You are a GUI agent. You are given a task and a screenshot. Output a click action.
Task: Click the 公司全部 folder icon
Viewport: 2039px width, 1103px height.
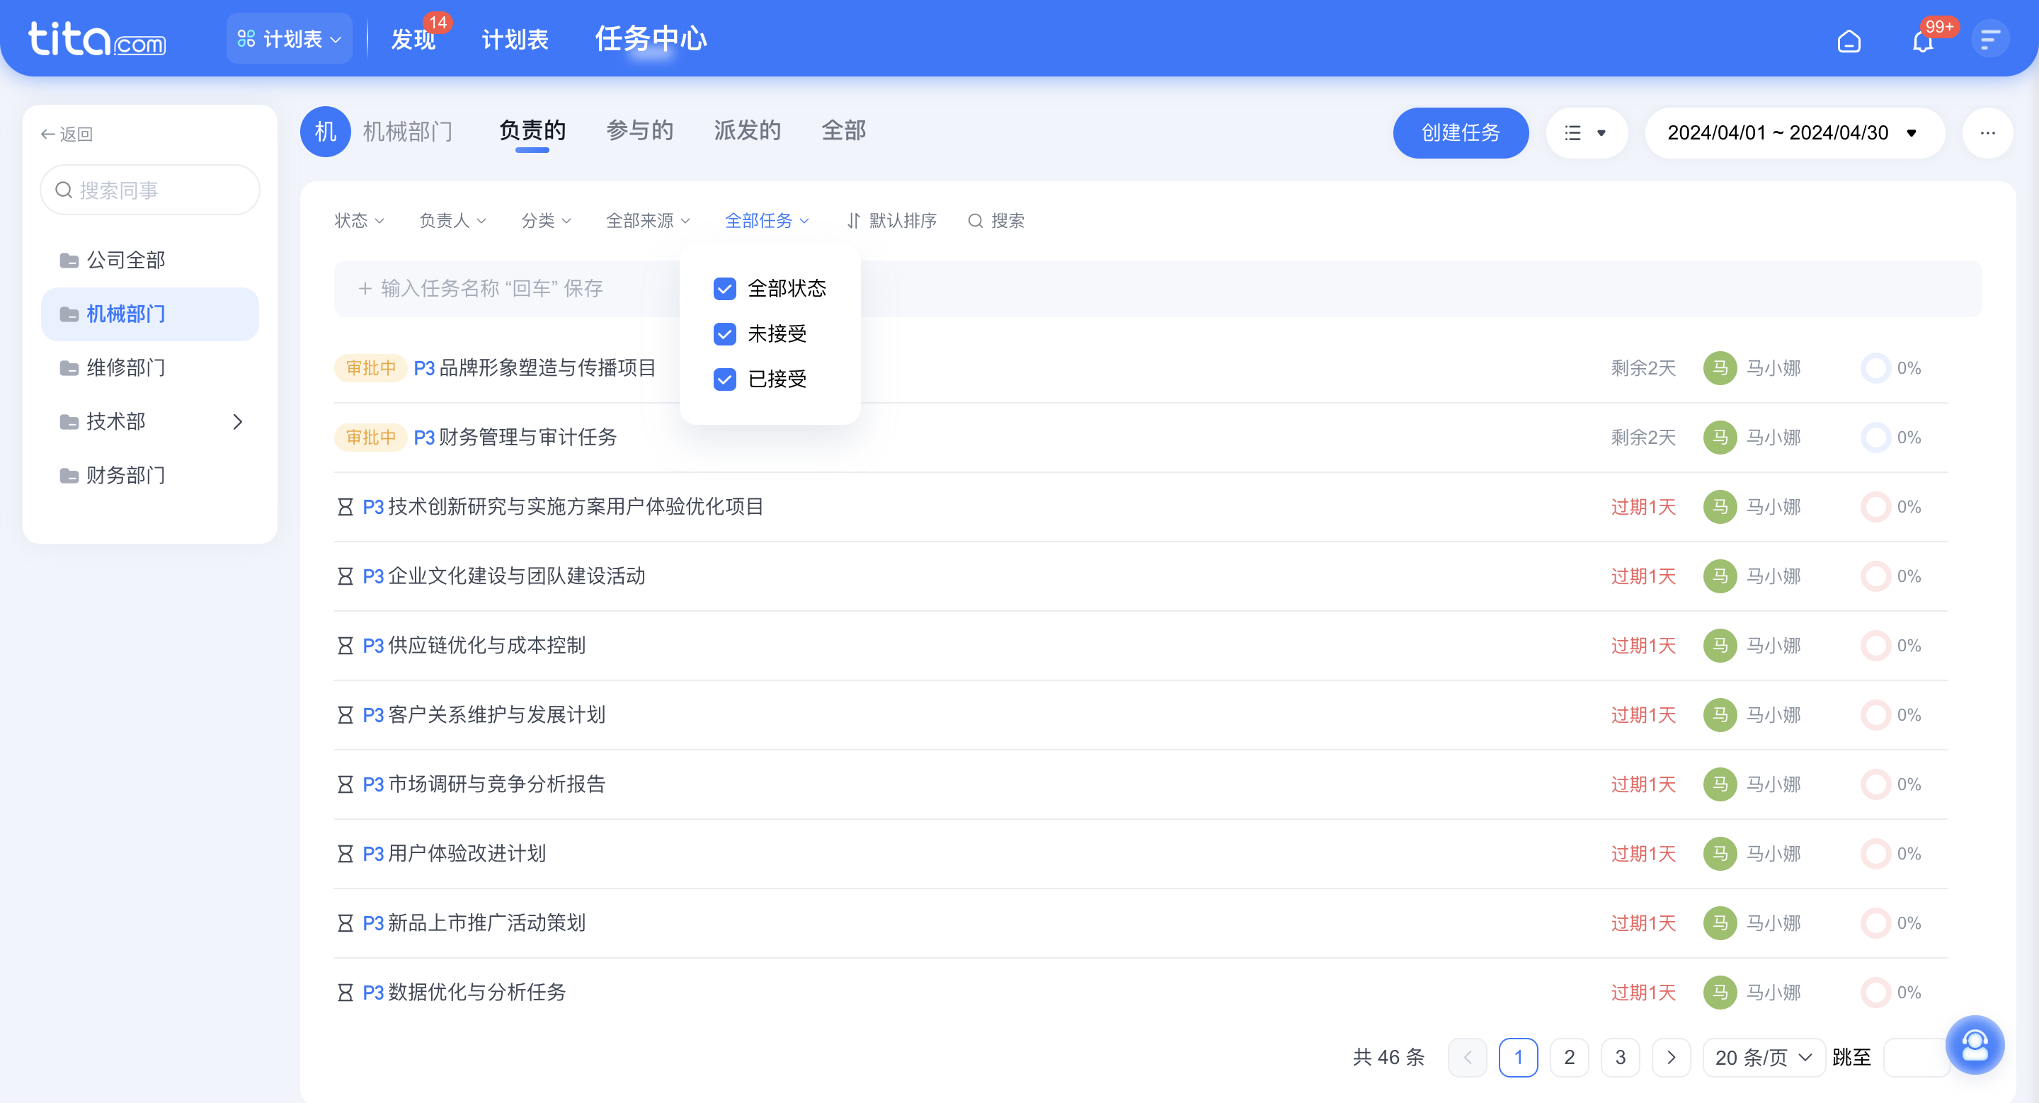tap(69, 261)
